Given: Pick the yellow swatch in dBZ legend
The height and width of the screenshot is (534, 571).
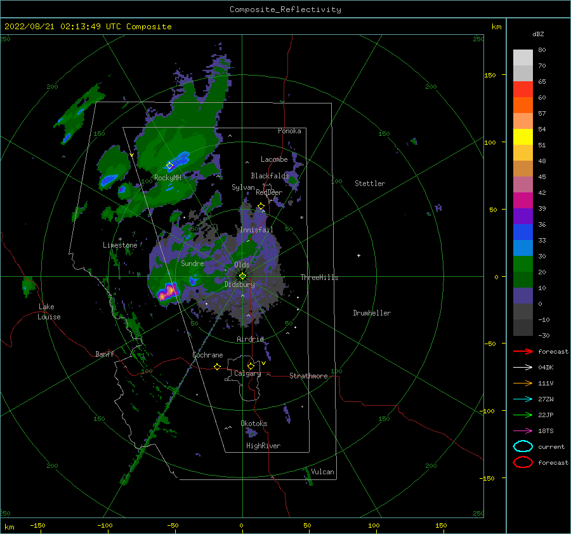Looking at the screenshot, I should click(x=523, y=137).
